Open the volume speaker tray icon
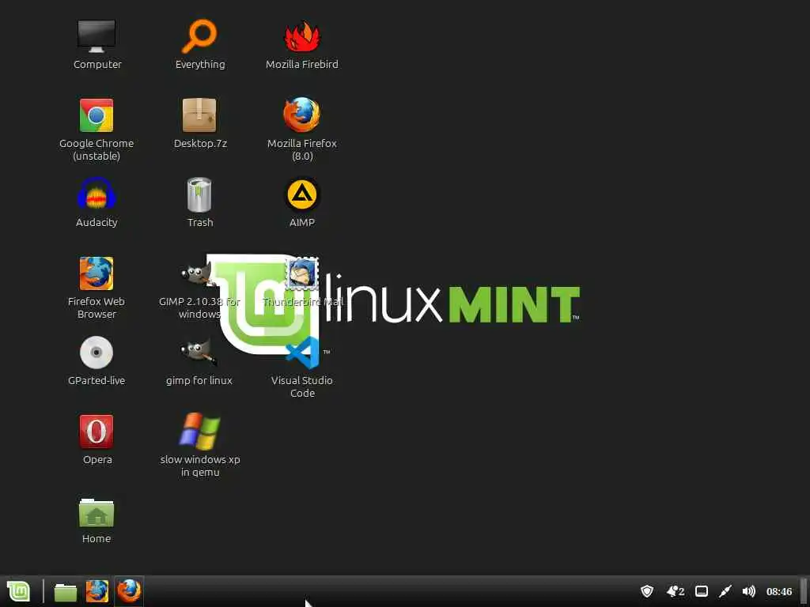This screenshot has width=810, height=607. [x=748, y=591]
